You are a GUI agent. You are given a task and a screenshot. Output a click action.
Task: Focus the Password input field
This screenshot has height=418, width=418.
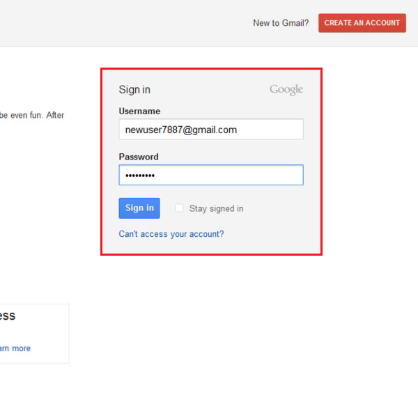[x=211, y=175]
